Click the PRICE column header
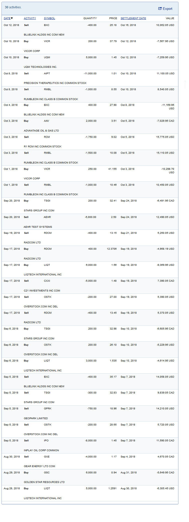 [113, 18]
